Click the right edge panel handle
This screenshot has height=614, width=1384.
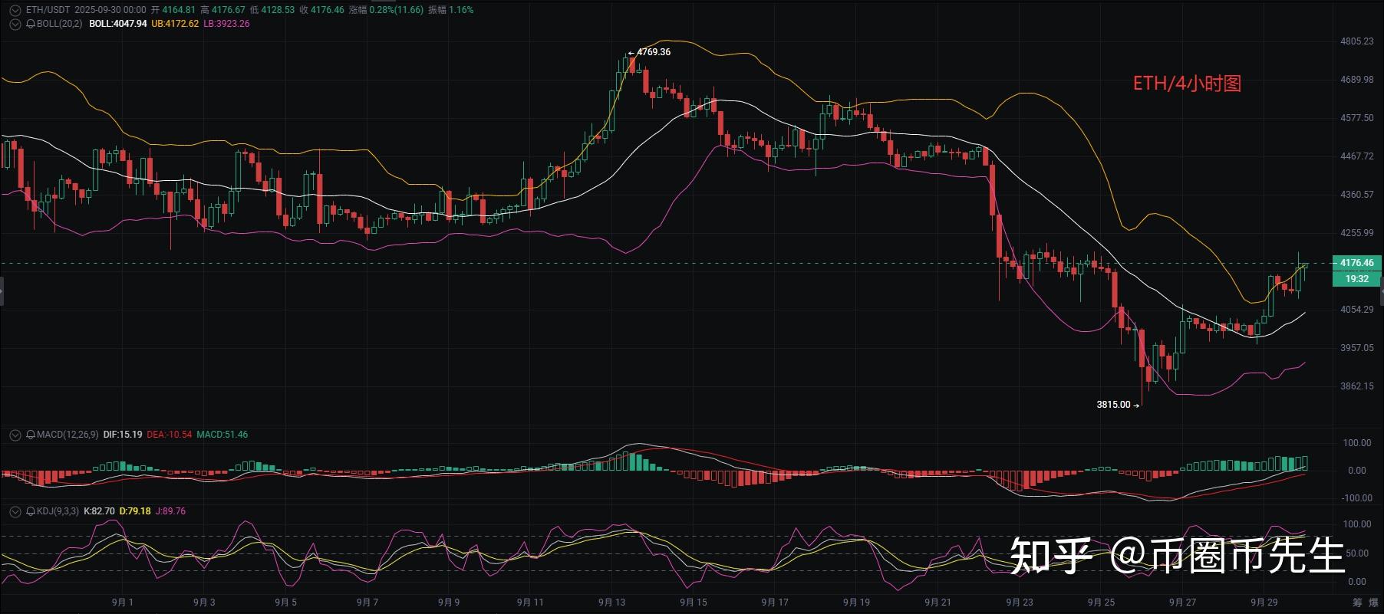click(1381, 291)
